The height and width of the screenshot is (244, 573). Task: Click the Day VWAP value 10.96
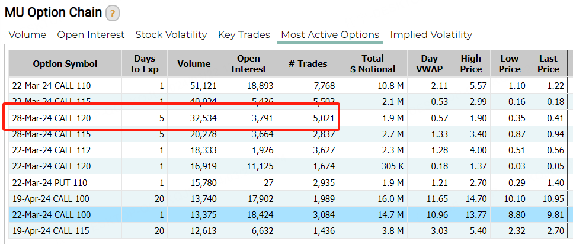[437, 215]
